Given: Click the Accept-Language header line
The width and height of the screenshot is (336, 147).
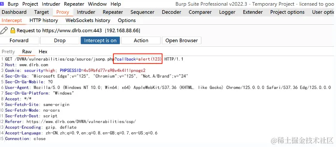Looking at the screenshot, I should tap(81, 133).
